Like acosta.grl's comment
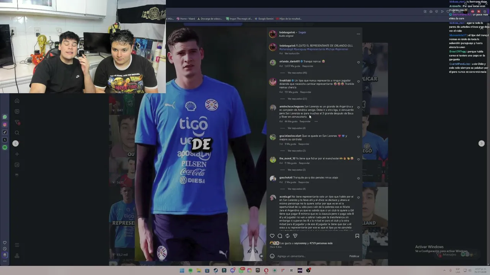The height and width of the screenshot is (275, 490). [x=358, y=197]
